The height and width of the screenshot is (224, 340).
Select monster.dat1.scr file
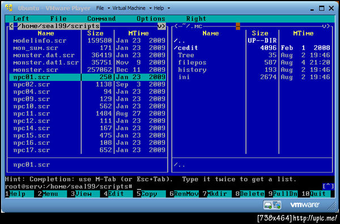click(88, 63)
